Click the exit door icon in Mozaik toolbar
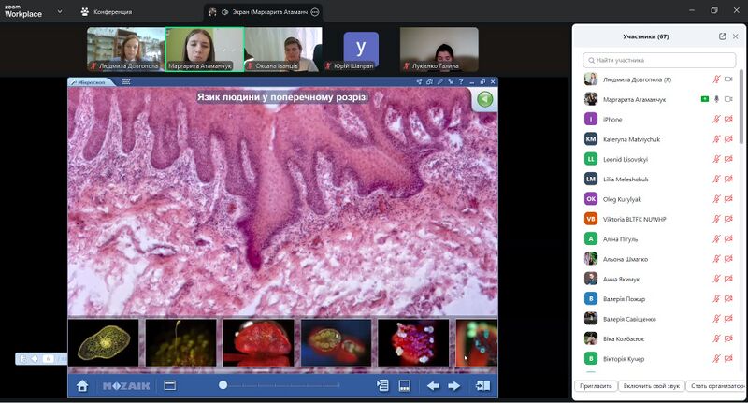 pos(482,385)
